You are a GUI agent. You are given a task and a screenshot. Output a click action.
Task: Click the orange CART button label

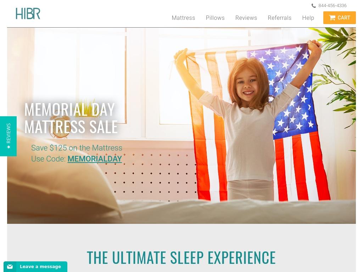[344, 18]
